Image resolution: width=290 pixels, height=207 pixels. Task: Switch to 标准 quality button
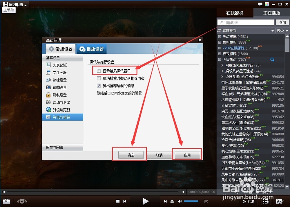[x=249, y=202]
